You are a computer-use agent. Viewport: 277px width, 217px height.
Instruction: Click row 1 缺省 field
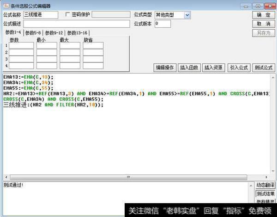coord(93,45)
